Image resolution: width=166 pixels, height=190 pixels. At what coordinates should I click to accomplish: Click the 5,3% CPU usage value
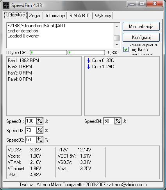click(x=112, y=53)
